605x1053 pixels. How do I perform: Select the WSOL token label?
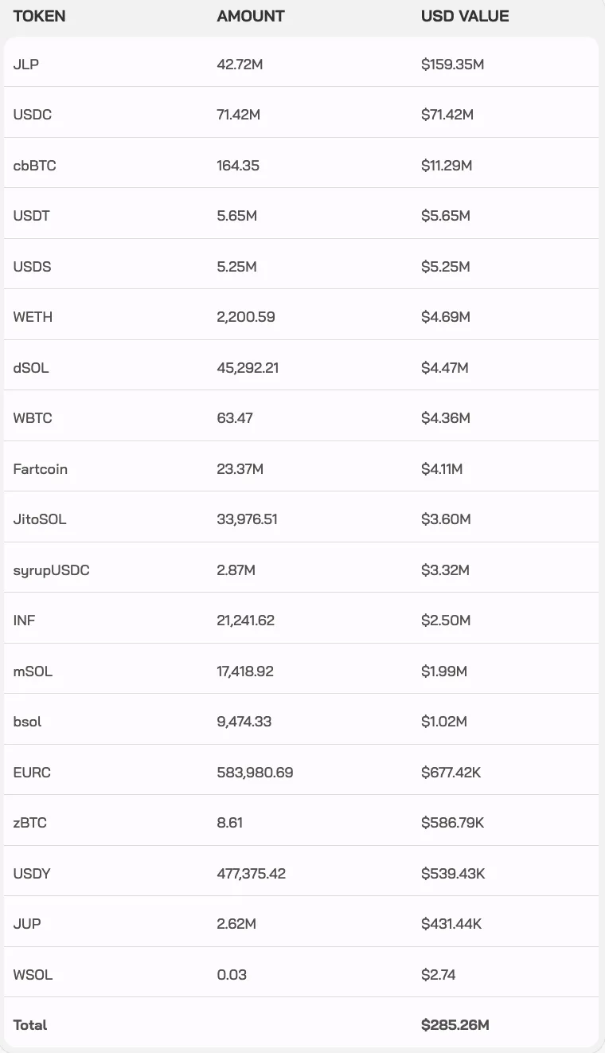pos(33,974)
